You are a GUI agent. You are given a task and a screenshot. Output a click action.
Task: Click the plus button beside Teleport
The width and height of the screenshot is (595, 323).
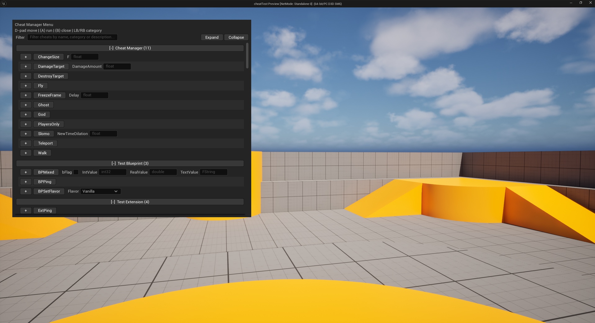(26, 143)
